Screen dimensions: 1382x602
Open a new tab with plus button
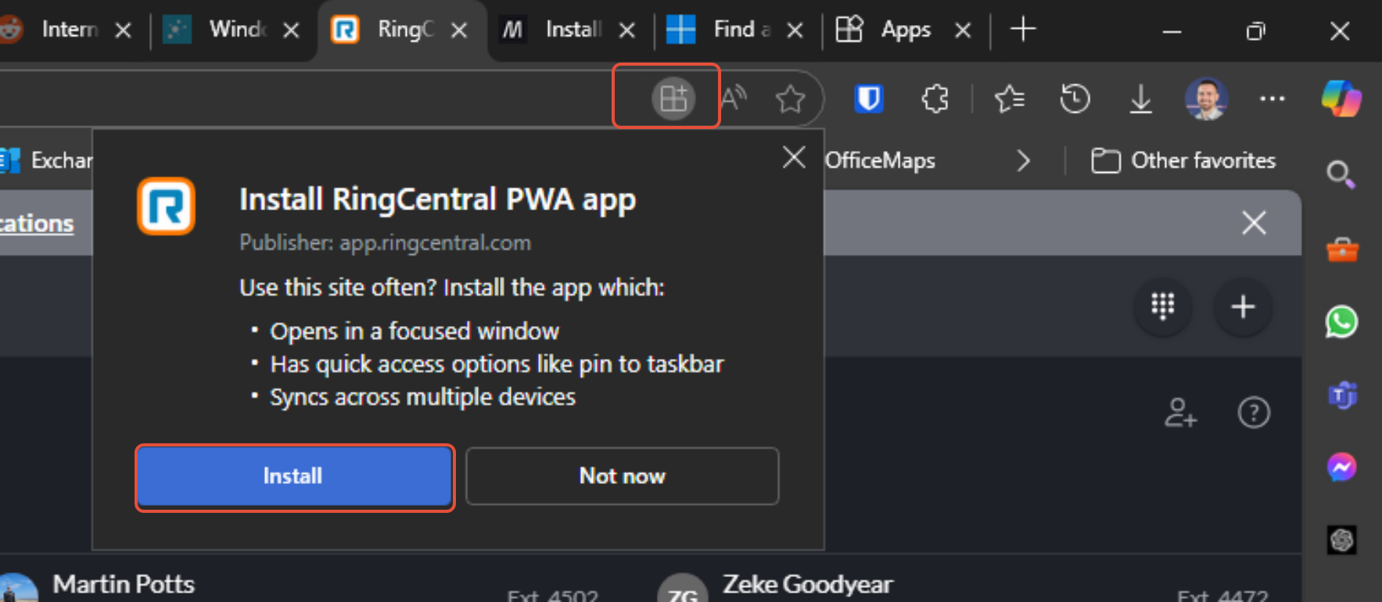pyautogui.click(x=1022, y=30)
